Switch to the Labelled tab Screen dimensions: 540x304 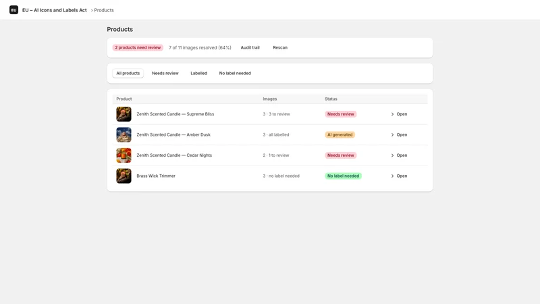pyautogui.click(x=198, y=74)
